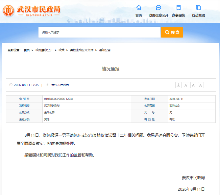Click the 其他 value cell in table
The image size is (220, 195).
[87, 120]
